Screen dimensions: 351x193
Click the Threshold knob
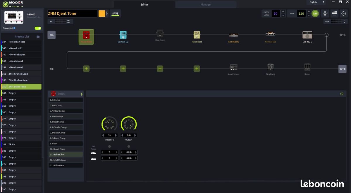tap(109, 124)
